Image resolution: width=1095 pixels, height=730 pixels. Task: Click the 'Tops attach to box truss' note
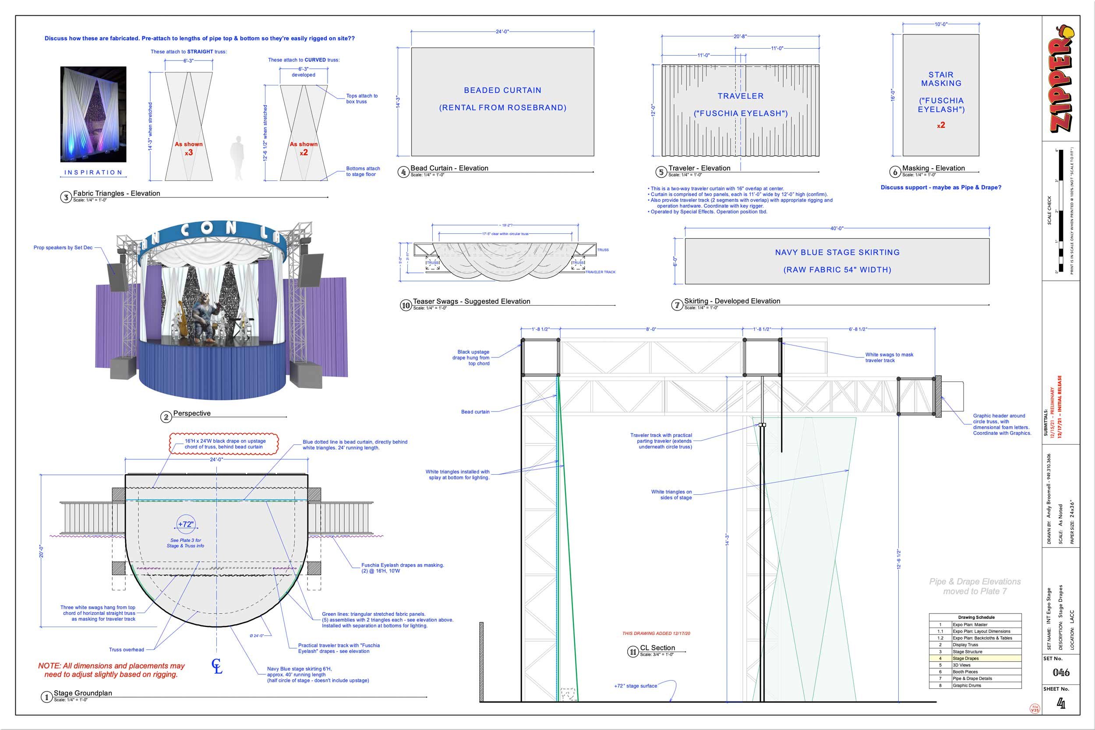click(362, 99)
